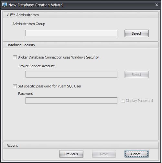Click the wizard application icon in title bar
Screen dimensions: 162x163
pyautogui.click(x=5, y=5)
